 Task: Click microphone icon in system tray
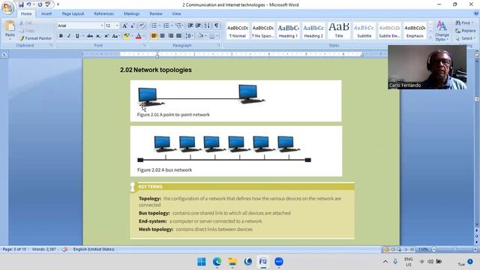tap(395, 262)
